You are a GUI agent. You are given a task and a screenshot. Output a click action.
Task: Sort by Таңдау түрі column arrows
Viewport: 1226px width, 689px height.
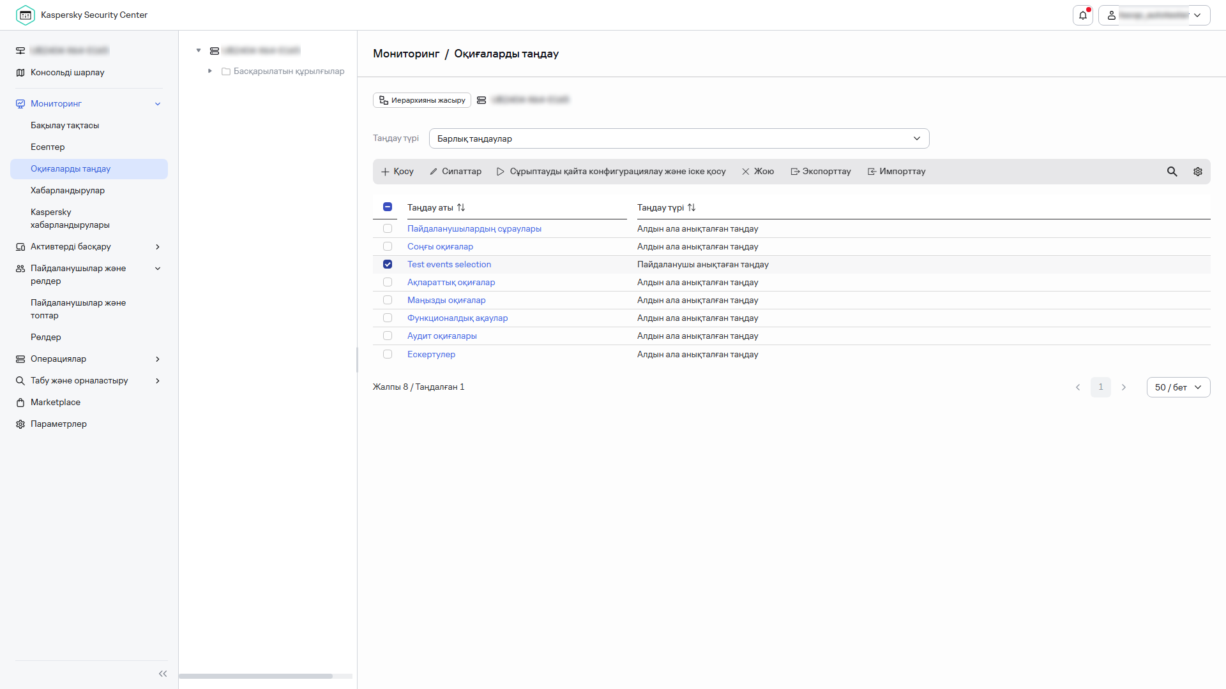tap(692, 208)
